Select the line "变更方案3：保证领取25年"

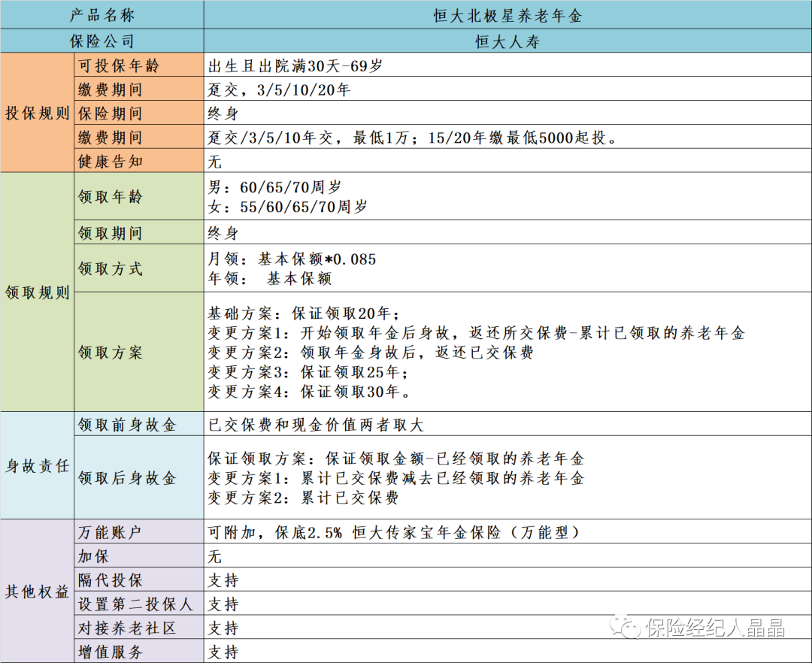(x=308, y=372)
